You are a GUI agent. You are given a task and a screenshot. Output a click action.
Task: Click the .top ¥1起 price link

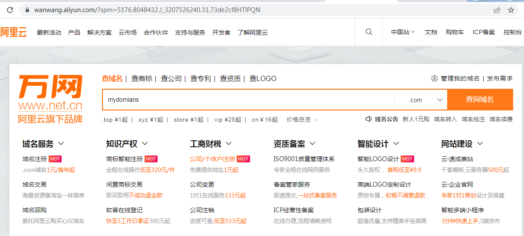(115, 120)
